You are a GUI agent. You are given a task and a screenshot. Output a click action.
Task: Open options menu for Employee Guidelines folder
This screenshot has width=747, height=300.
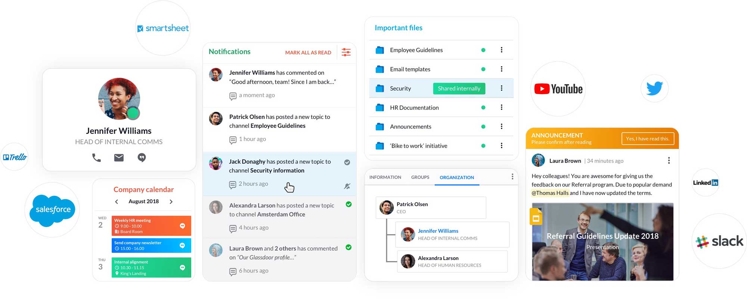(501, 50)
